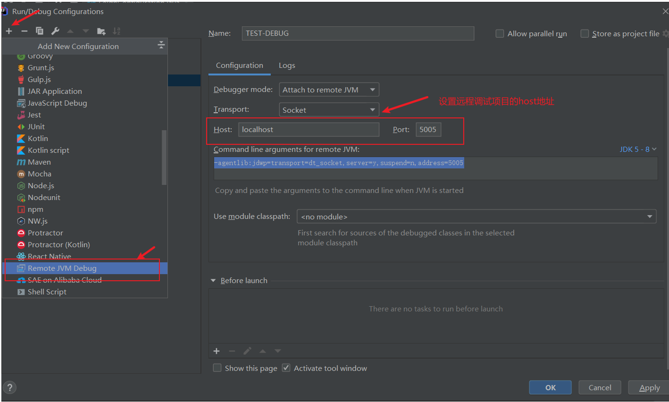The image size is (669, 402).
Task: Switch to the Logs tab
Action: pos(287,66)
